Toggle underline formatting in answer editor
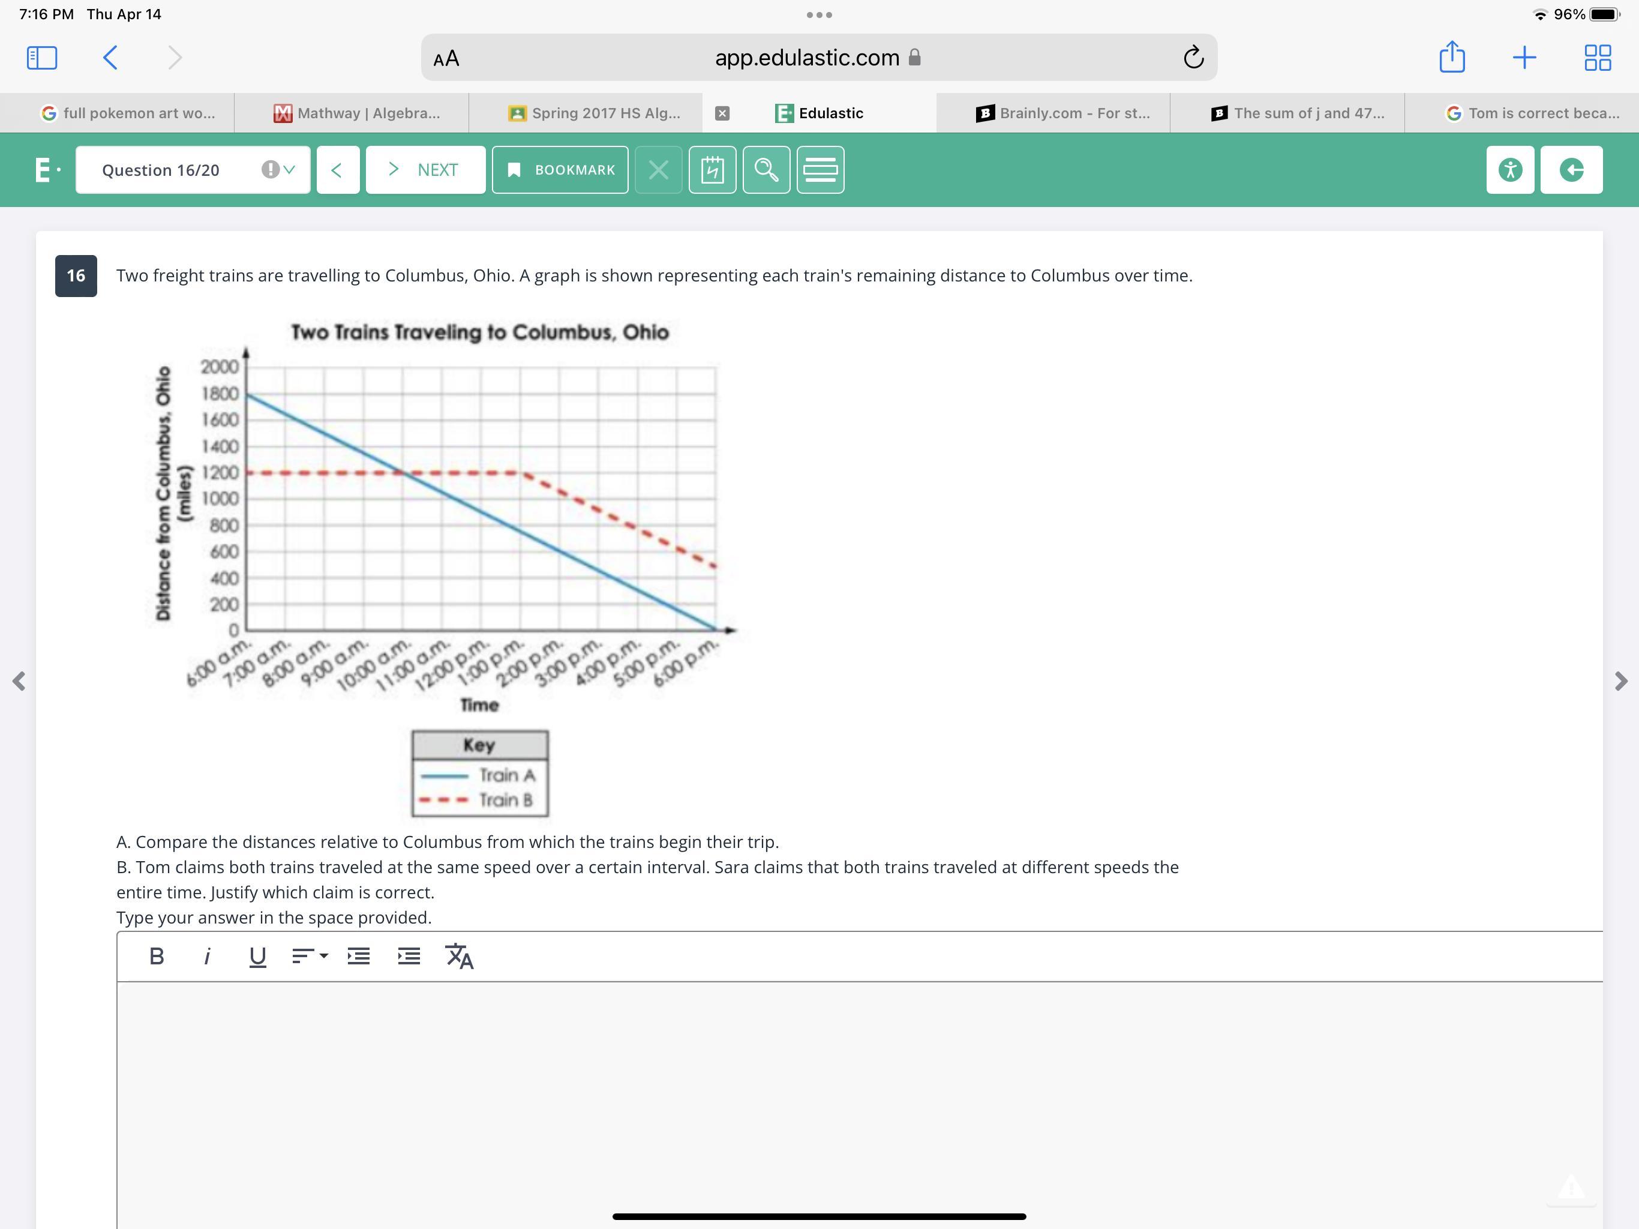This screenshot has width=1639, height=1229. click(257, 956)
